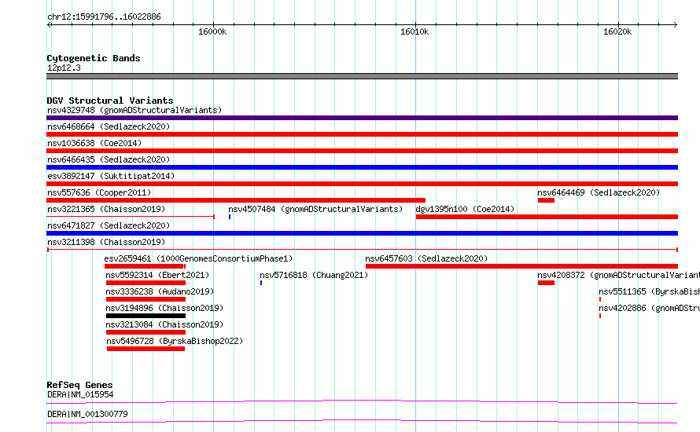Select the red bar under nsv3336238
This screenshot has height=432, width=700.
[146, 299]
